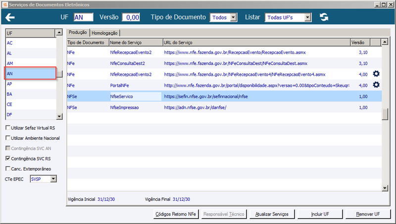Select DF in the UF list
396x224 pixels.
point(31,114)
